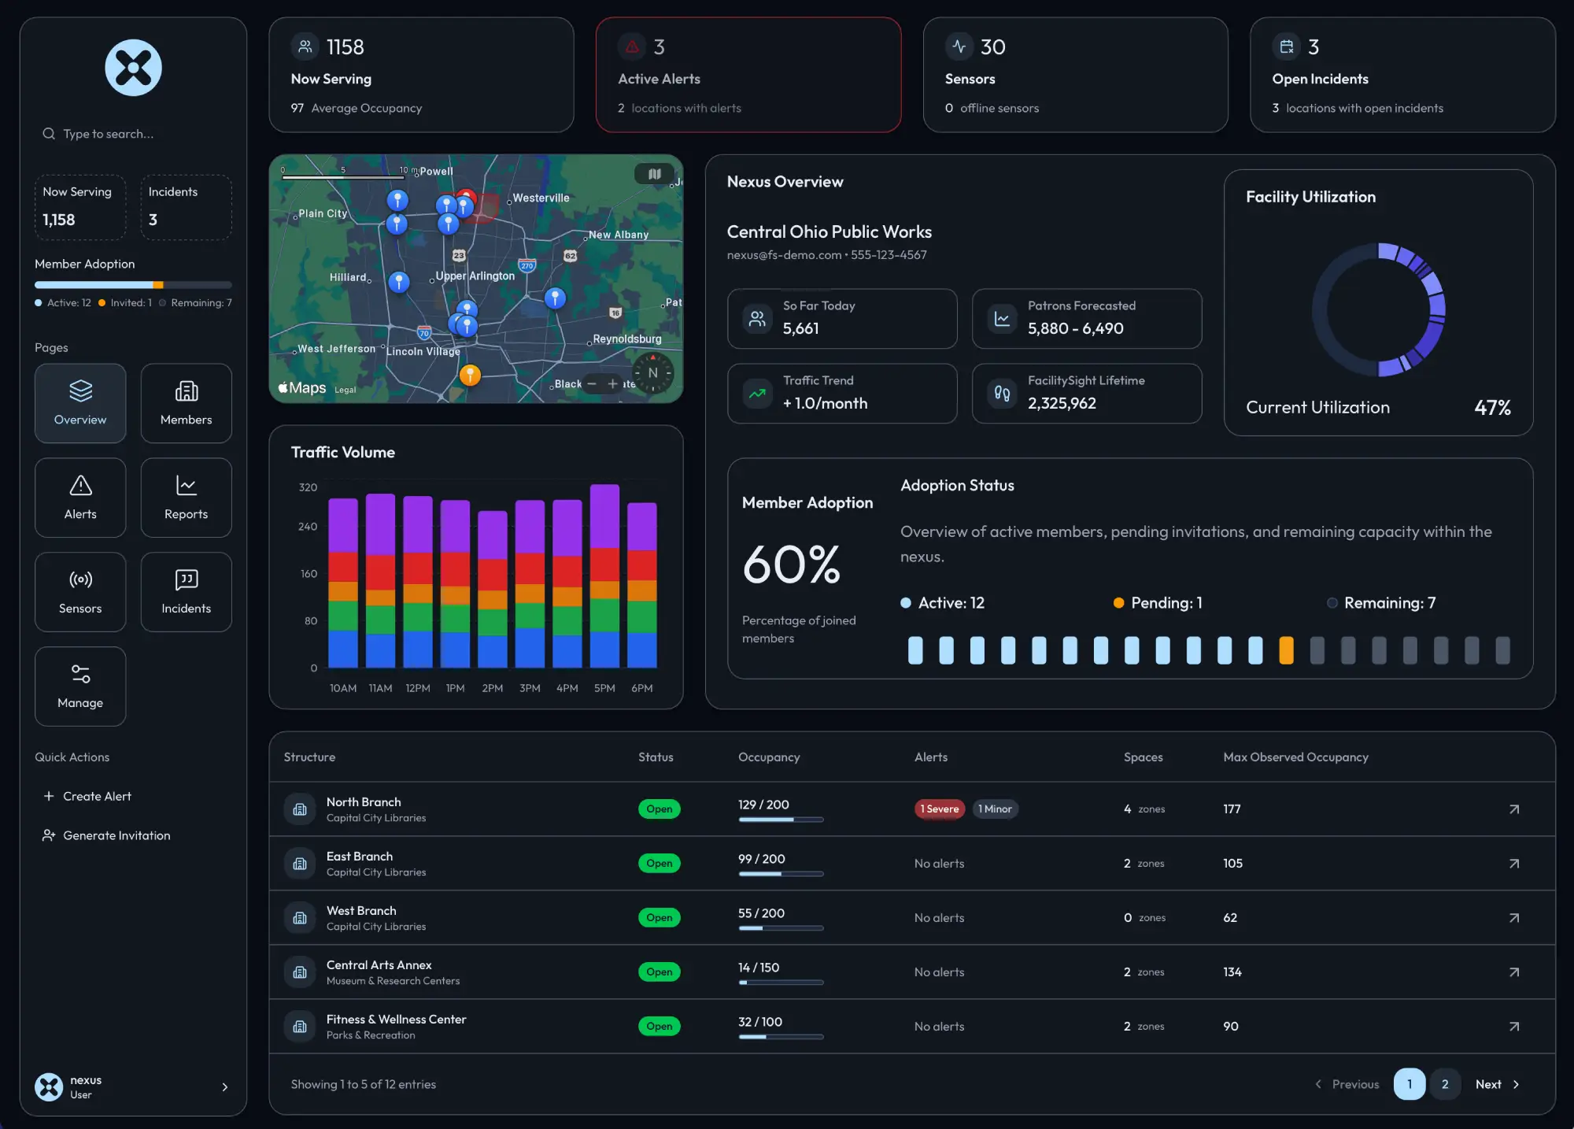This screenshot has height=1129, width=1574.
Task: Toggle the Pending legend in Adoption Status
Action: coord(1157,602)
